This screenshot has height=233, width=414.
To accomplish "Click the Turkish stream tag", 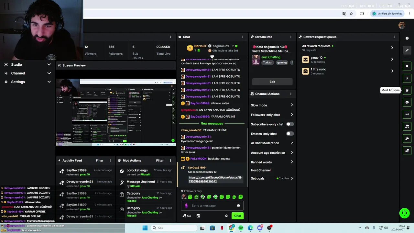I will point(267,62).
